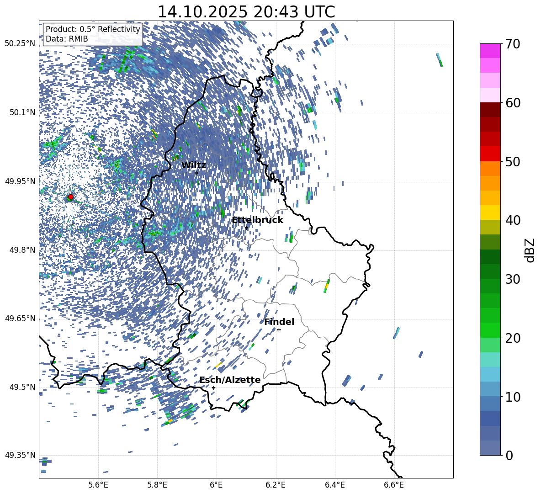Click the 60 value on colorbar
The width and height of the screenshot is (541, 494).
tap(512, 103)
